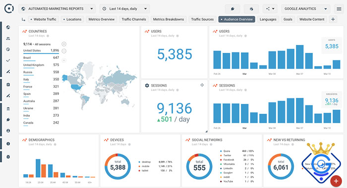
Task: Open the Languages tab
Action: click(x=268, y=19)
